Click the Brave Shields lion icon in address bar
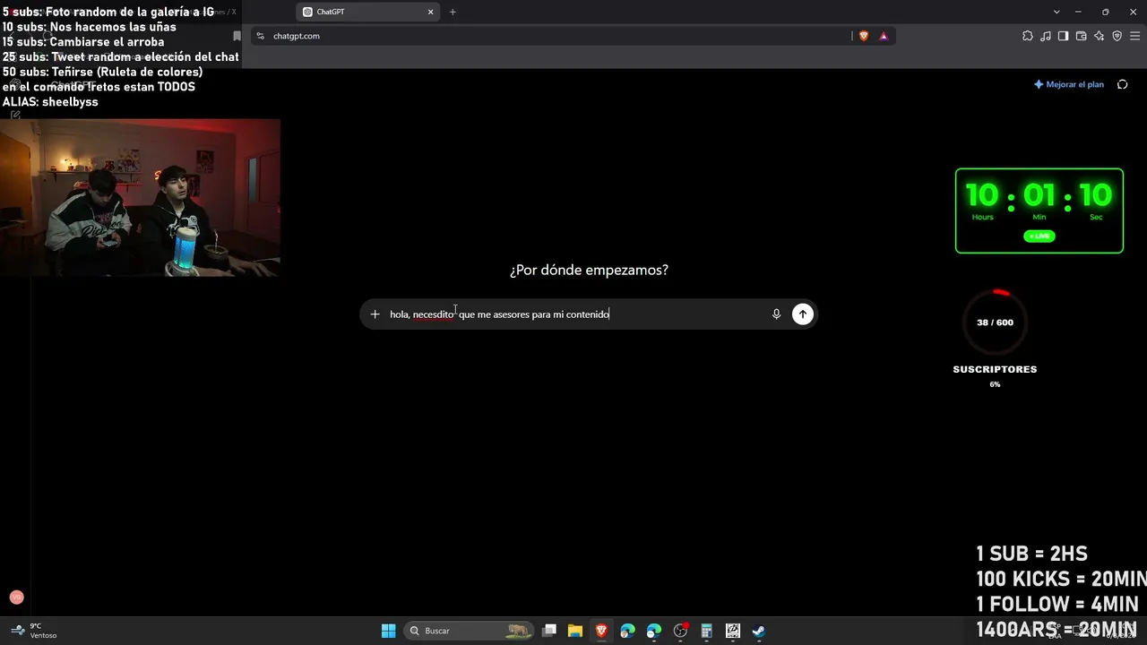Viewport: 1147px width, 645px height. (864, 36)
